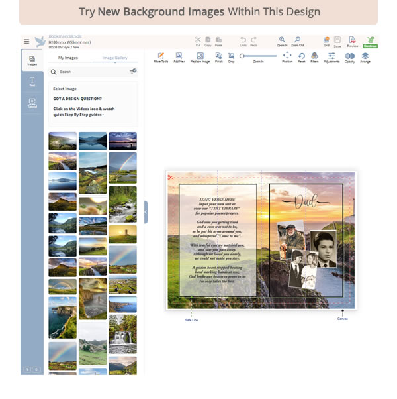This screenshot has height=399, width=397.
Task: Open the Text sidebar tab
Action: tap(32, 82)
